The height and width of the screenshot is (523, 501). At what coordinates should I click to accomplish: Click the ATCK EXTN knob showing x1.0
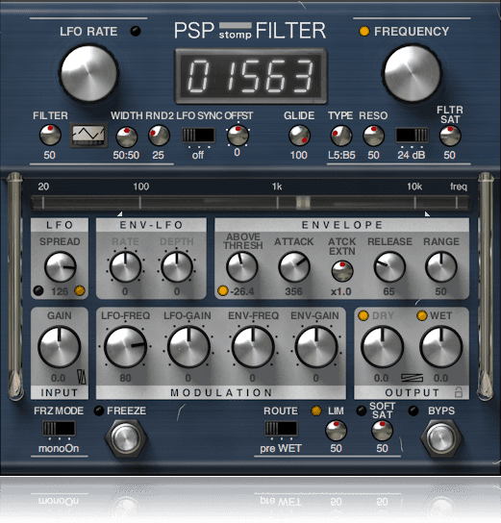(x=342, y=271)
